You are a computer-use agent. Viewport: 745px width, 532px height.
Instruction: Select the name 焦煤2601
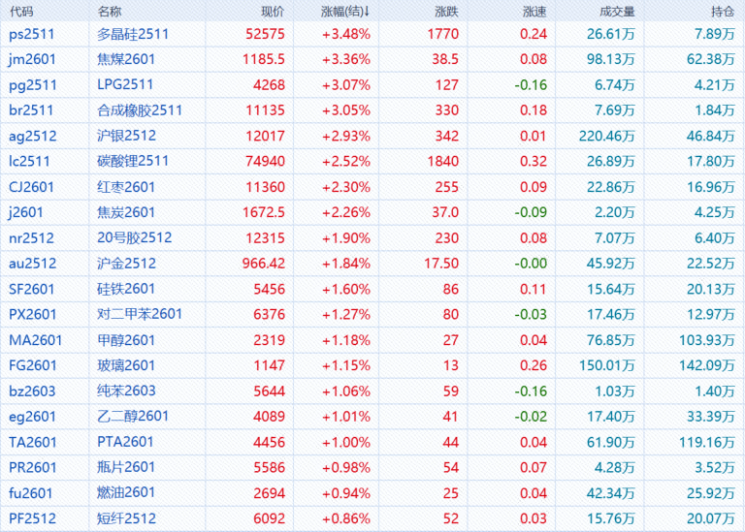[x=126, y=59]
